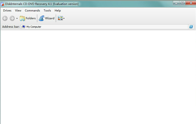196x124 pixels.
Task: Close the CD-DVD Recovery window
Action: click(x=191, y=3)
